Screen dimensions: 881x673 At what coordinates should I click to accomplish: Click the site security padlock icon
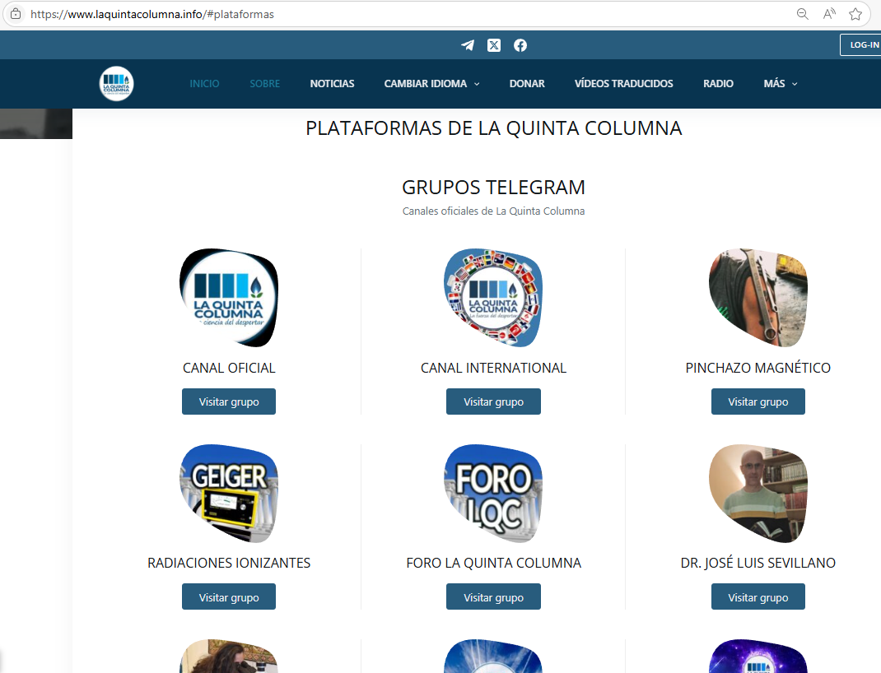tap(14, 14)
